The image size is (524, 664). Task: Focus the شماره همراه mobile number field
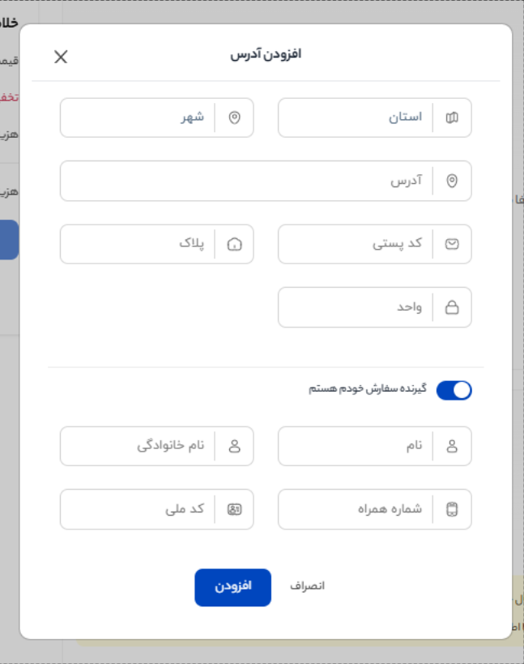coord(375,509)
